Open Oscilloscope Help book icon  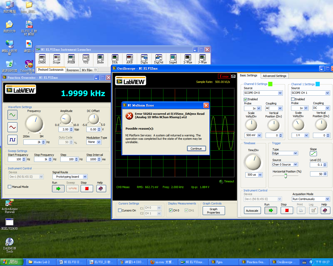tap(325, 210)
